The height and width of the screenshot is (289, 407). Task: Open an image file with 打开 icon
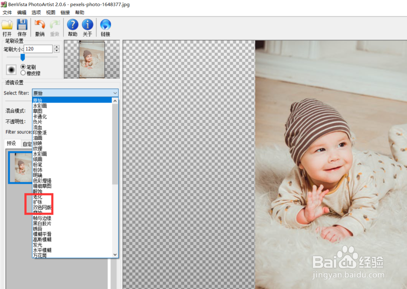click(x=7, y=27)
